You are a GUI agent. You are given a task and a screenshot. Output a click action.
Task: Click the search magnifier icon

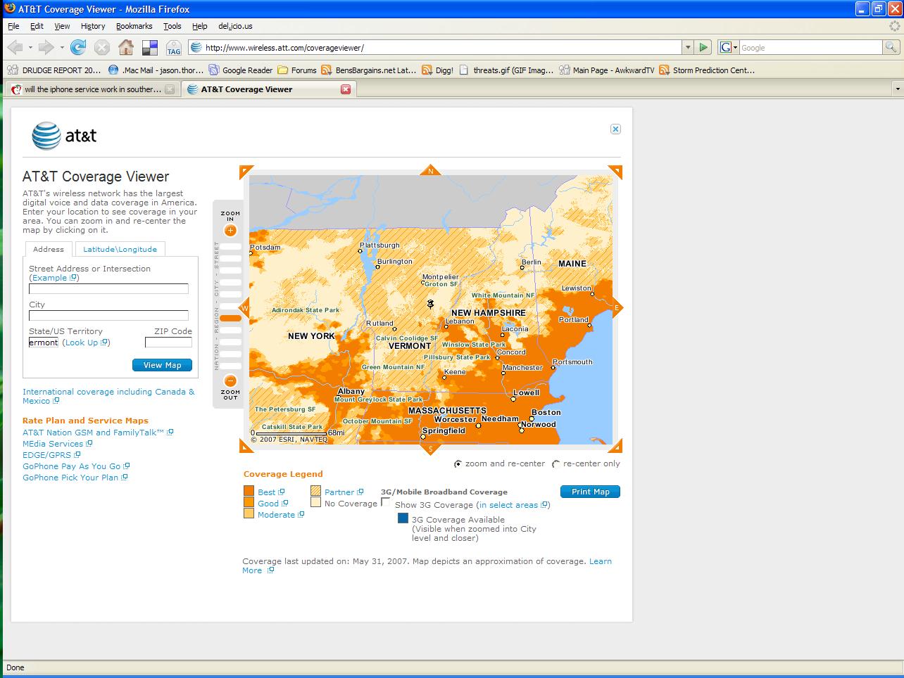tap(891, 48)
